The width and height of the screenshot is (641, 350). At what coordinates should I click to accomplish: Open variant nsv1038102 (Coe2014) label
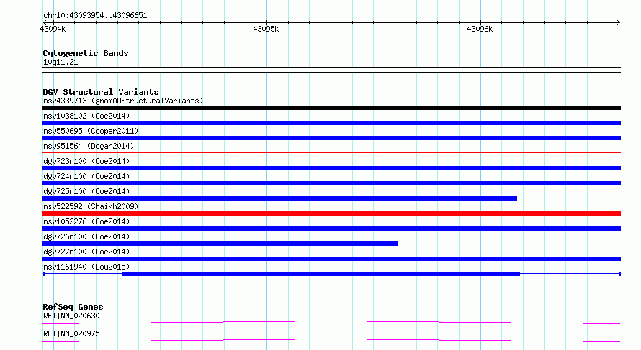click(x=86, y=116)
